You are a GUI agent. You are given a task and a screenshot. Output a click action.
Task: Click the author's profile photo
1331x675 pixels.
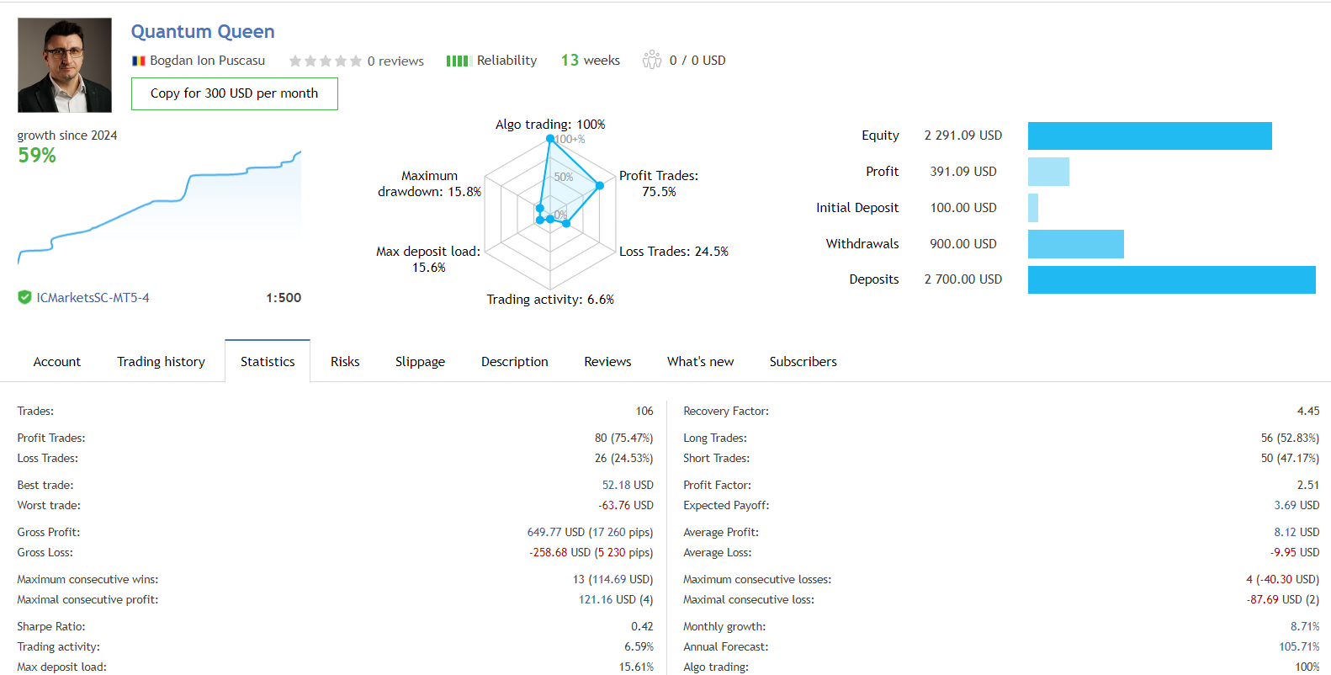pos(65,66)
